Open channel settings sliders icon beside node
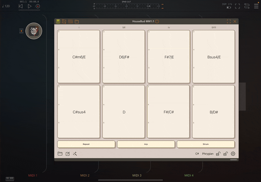 21,31
